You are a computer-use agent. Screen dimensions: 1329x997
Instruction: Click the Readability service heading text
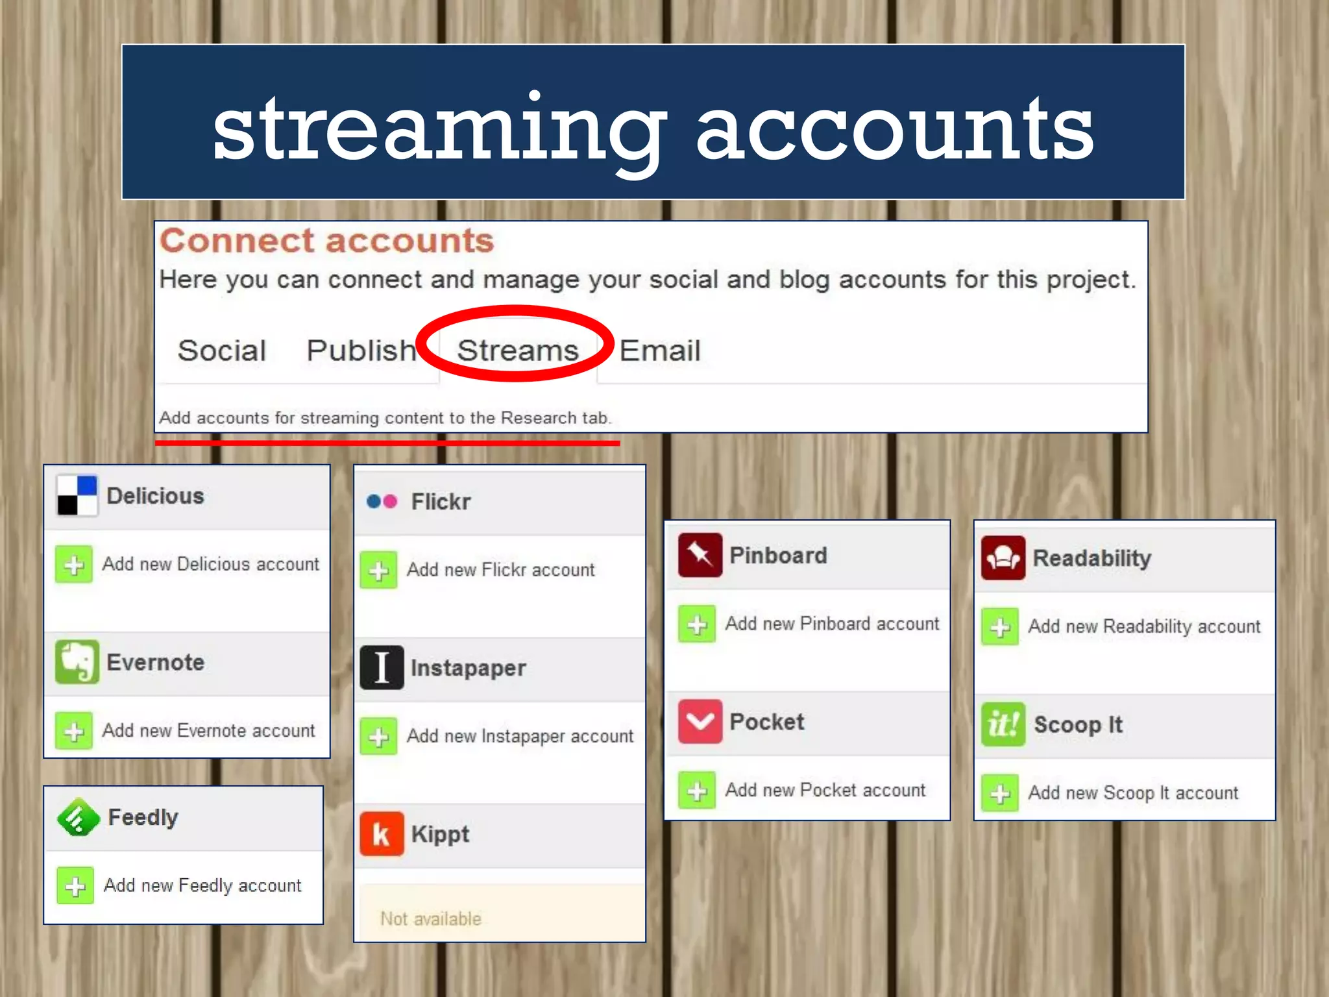1091,558
